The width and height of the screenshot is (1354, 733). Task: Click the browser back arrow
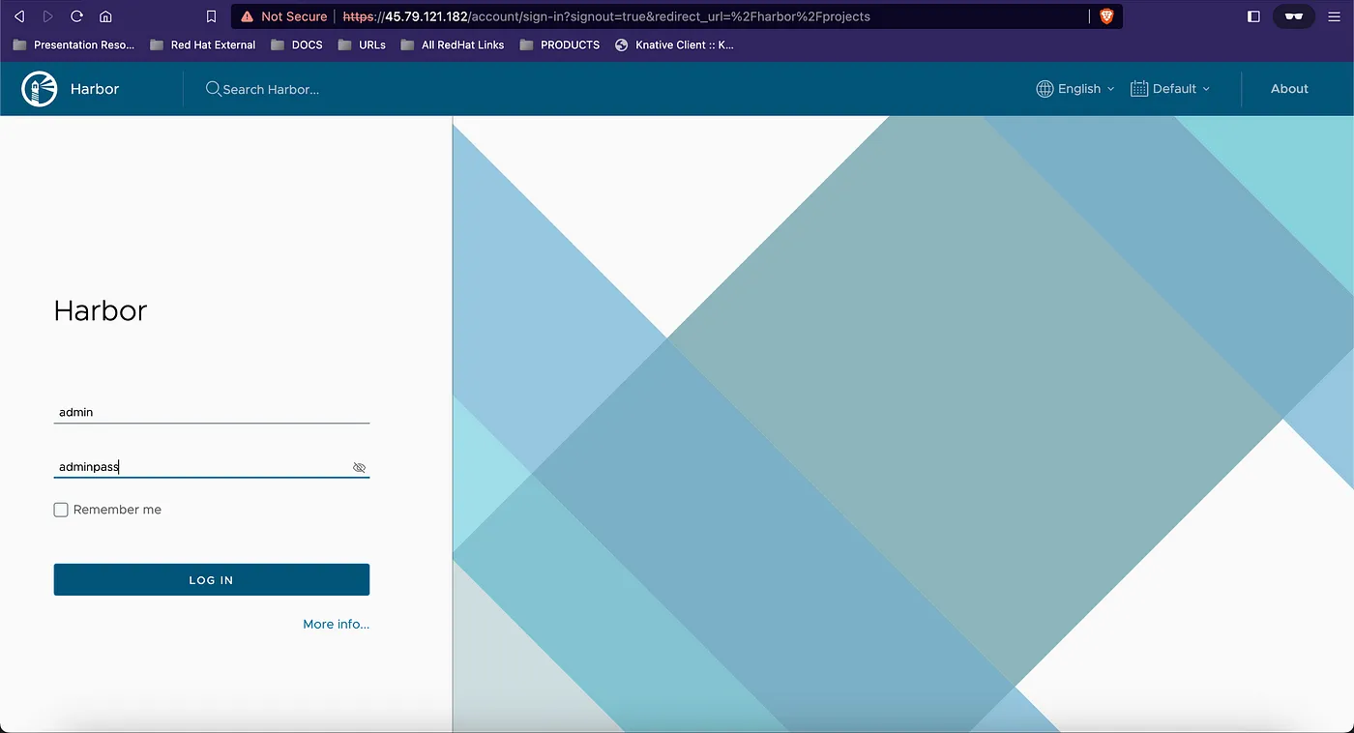pyautogui.click(x=18, y=16)
